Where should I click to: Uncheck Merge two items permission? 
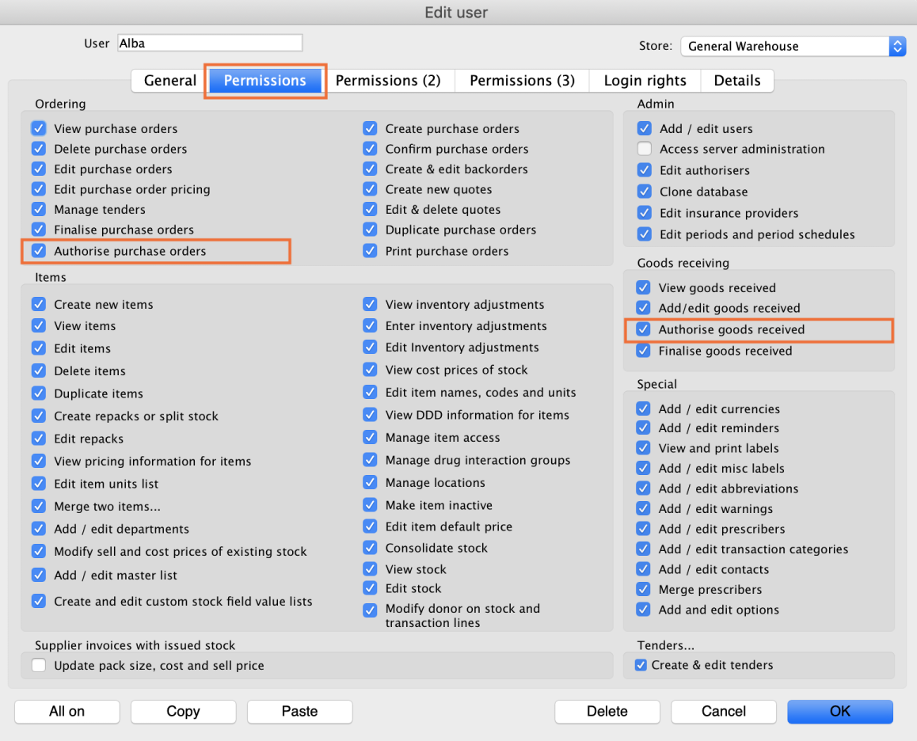tap(38, 507)
